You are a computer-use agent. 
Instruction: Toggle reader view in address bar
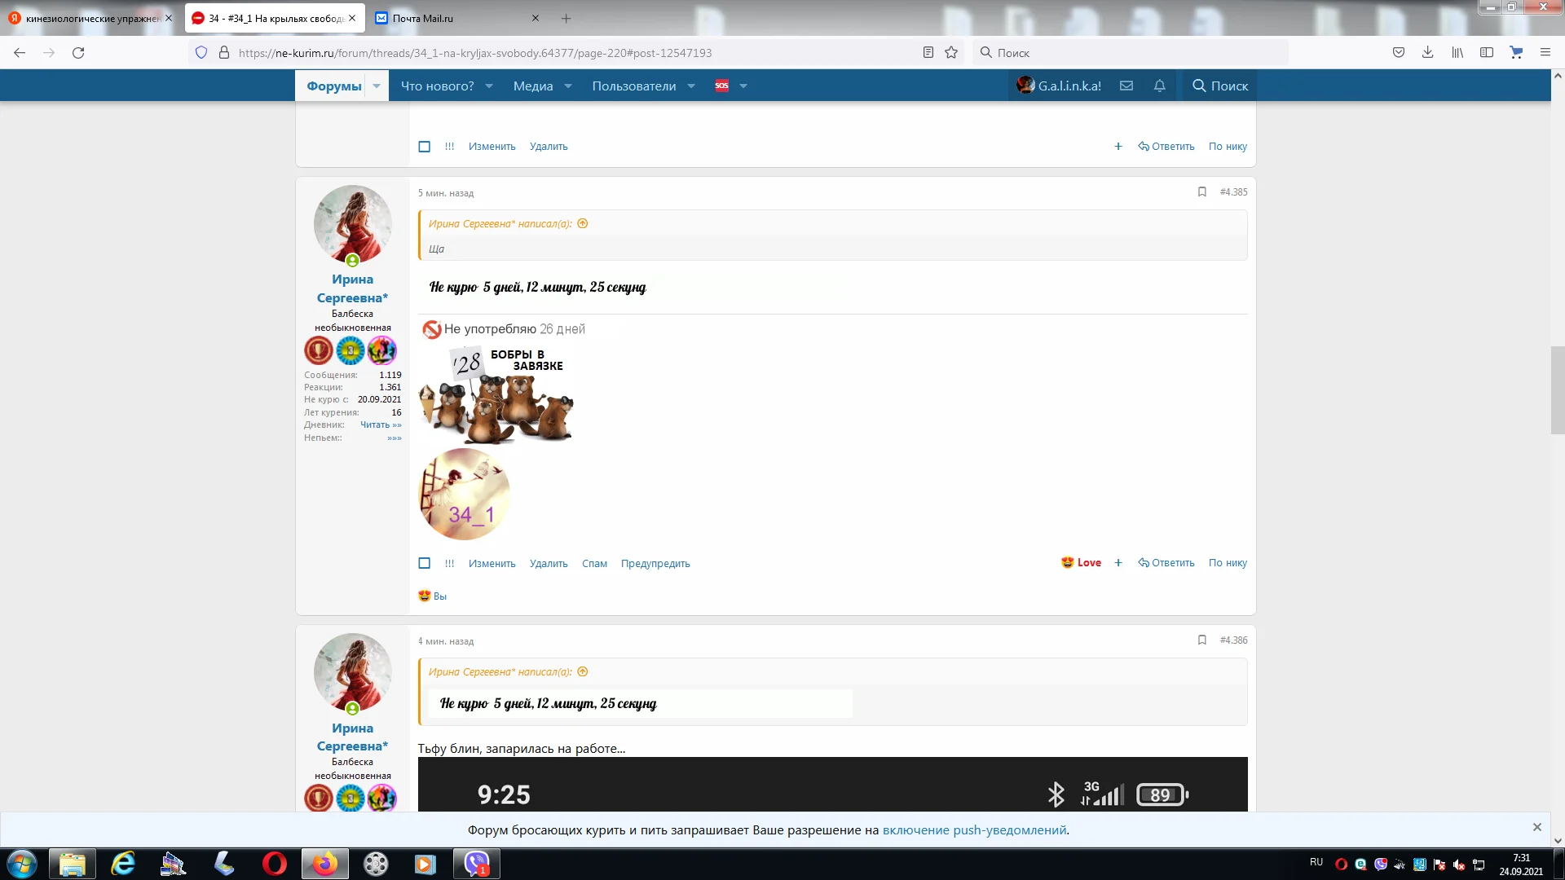[x=928, y=53]
